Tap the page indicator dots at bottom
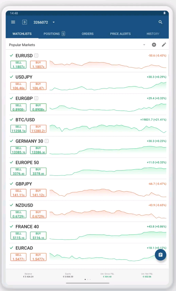The width and height of the screenshot is (176, 291). (x=88, y=279)
